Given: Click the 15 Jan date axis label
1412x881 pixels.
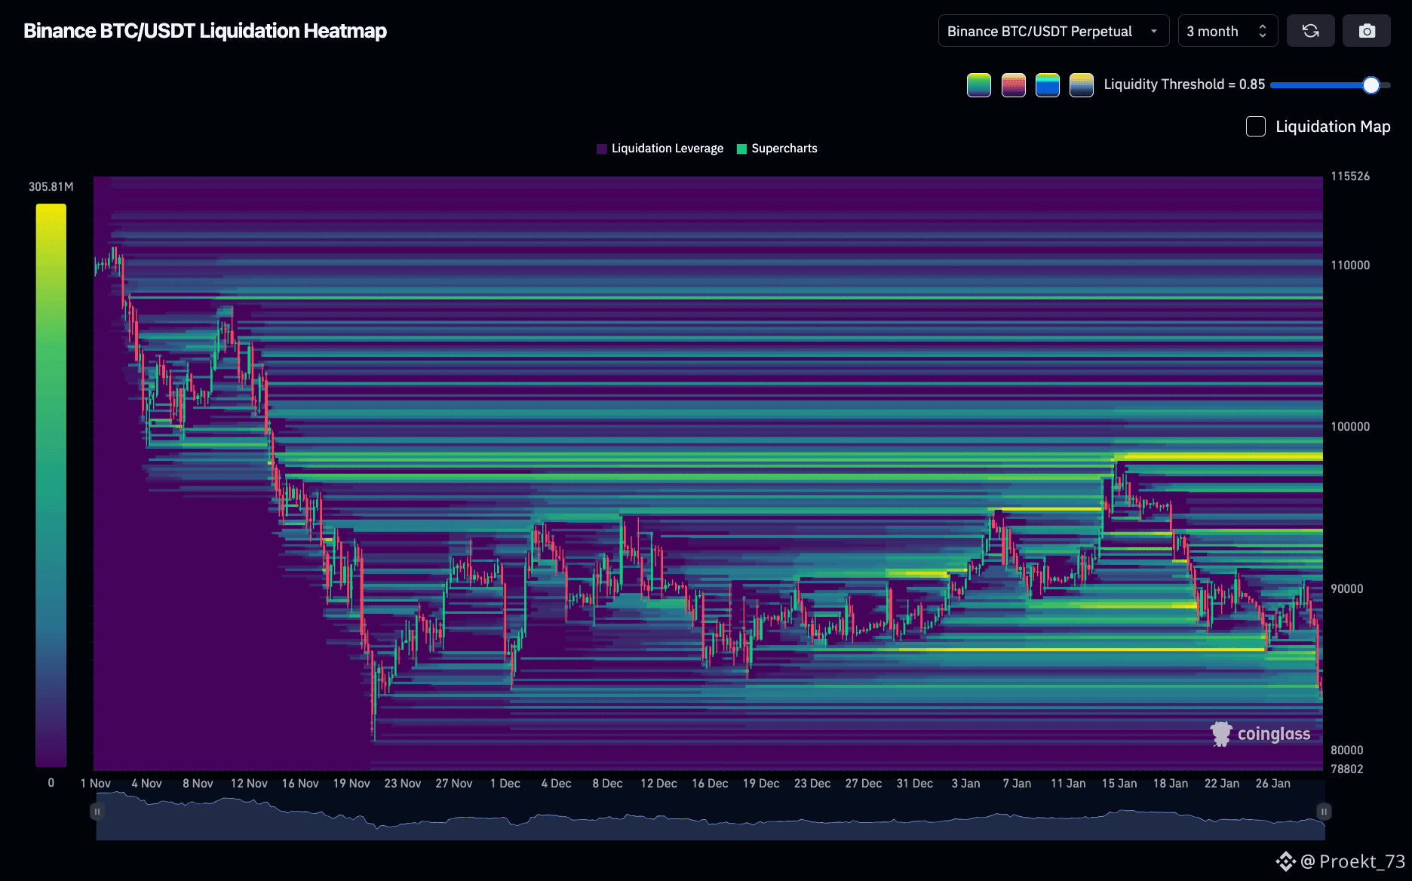Looking at the screenshot, I should point(1119,784).
